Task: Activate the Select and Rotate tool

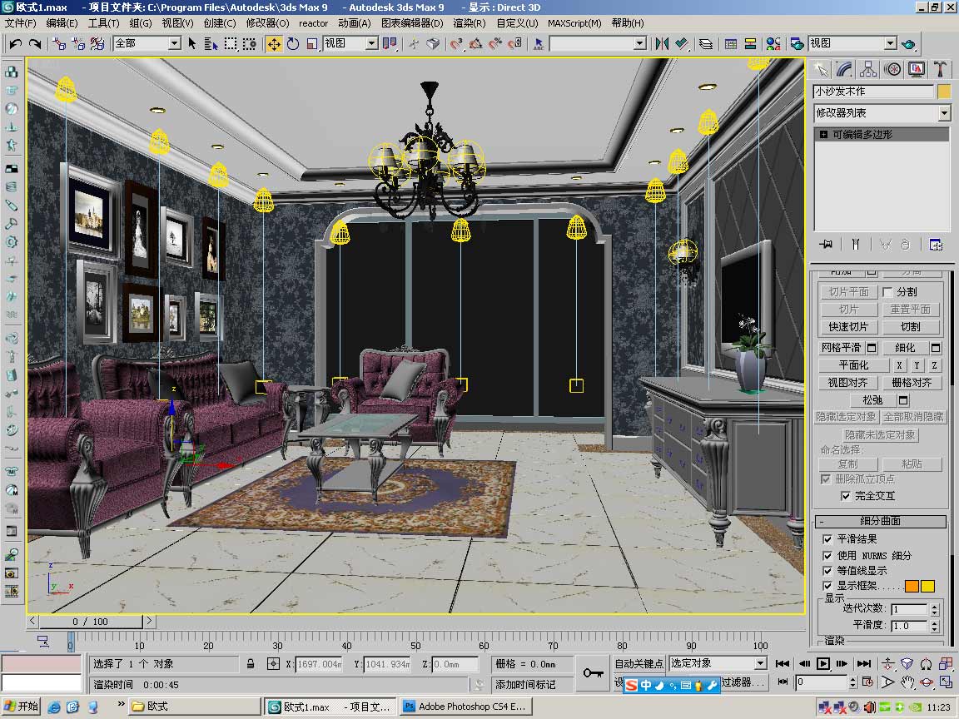Action: pyautogui.click(x=293, y=44)
